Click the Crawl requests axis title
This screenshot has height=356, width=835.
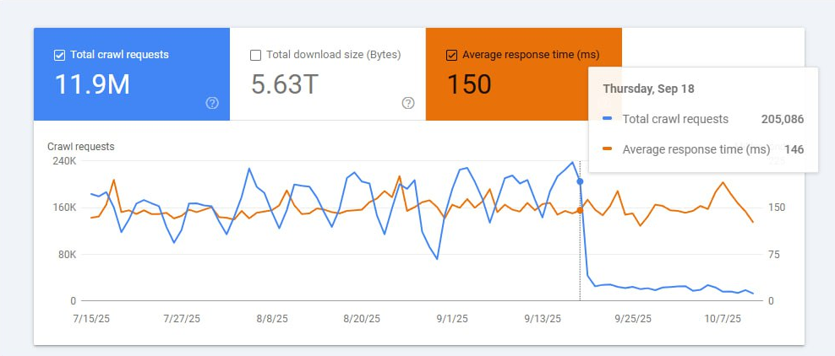[81, 146]
